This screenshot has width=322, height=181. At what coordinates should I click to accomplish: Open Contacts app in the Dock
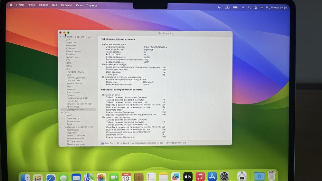139,177
